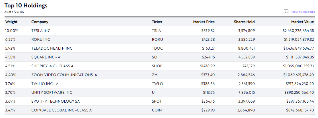Click Square Inc - A company name
Screen dimensions: 318x118
46,57
